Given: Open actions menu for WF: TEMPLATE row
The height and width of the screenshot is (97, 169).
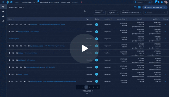Looking at the screenshot, I should coord(165,67).
